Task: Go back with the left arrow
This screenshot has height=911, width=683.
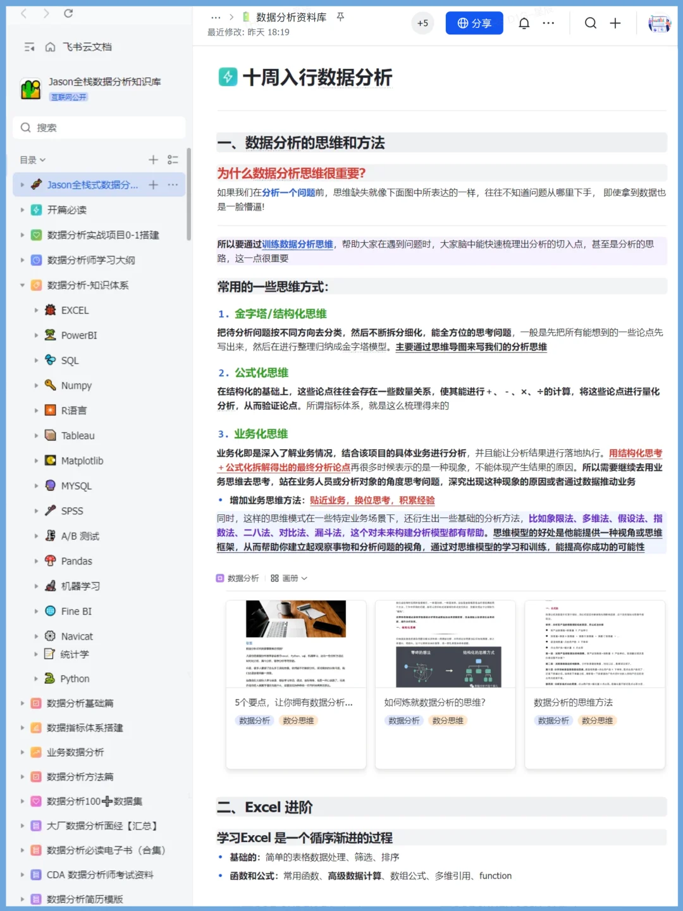Action: [x=24, y=13]
